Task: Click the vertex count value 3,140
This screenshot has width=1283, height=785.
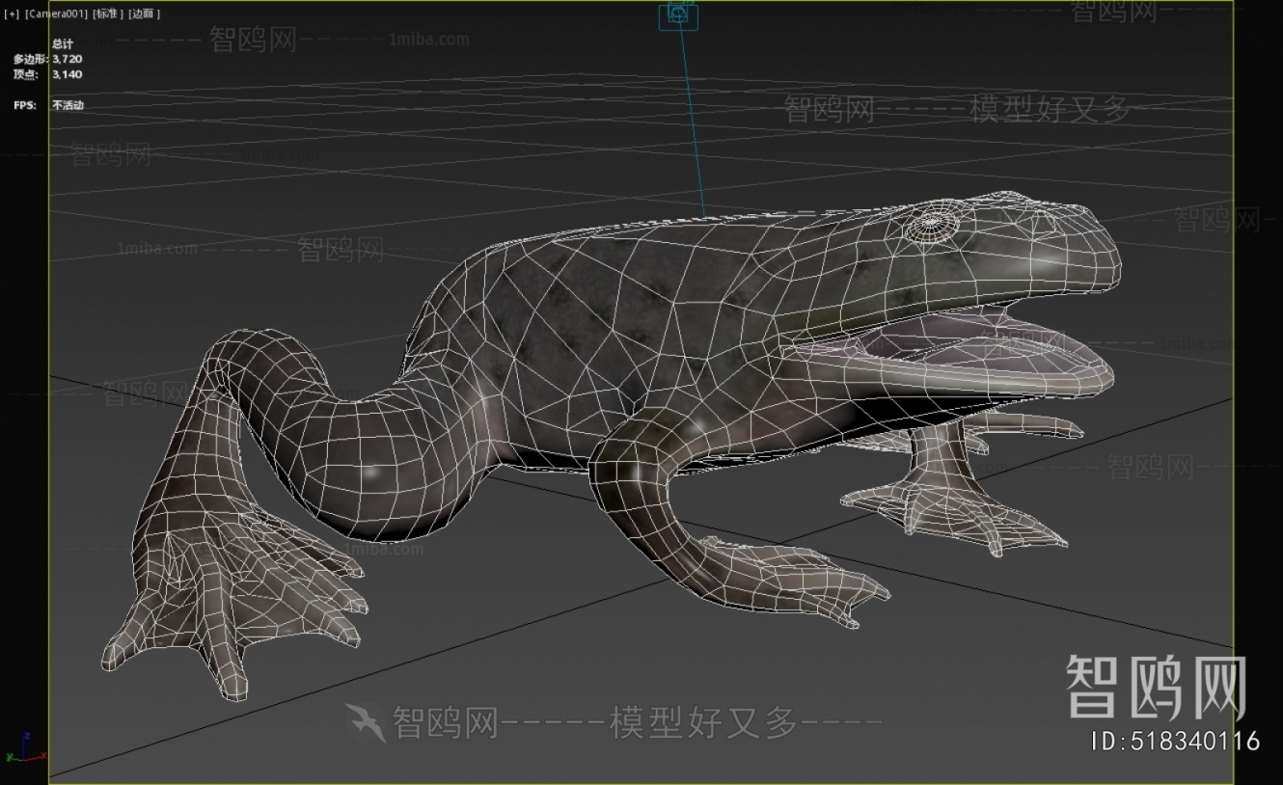Action: tap(67, 74)
